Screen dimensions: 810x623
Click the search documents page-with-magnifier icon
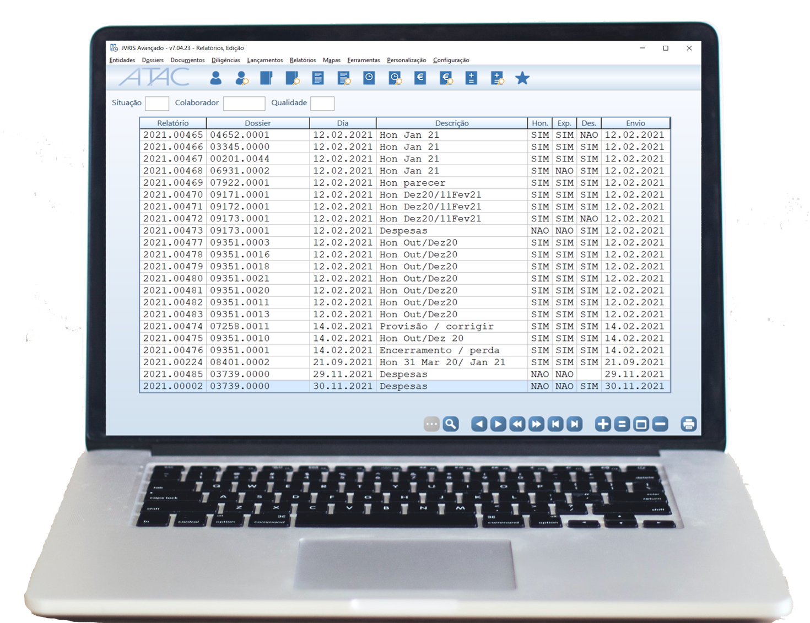pos(344,78)
